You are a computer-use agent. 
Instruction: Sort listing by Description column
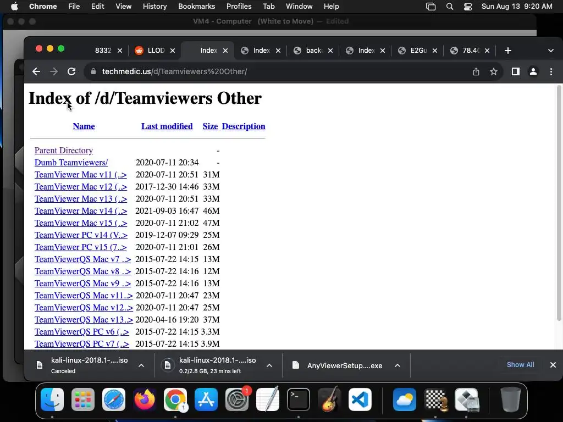coord(244,126)
